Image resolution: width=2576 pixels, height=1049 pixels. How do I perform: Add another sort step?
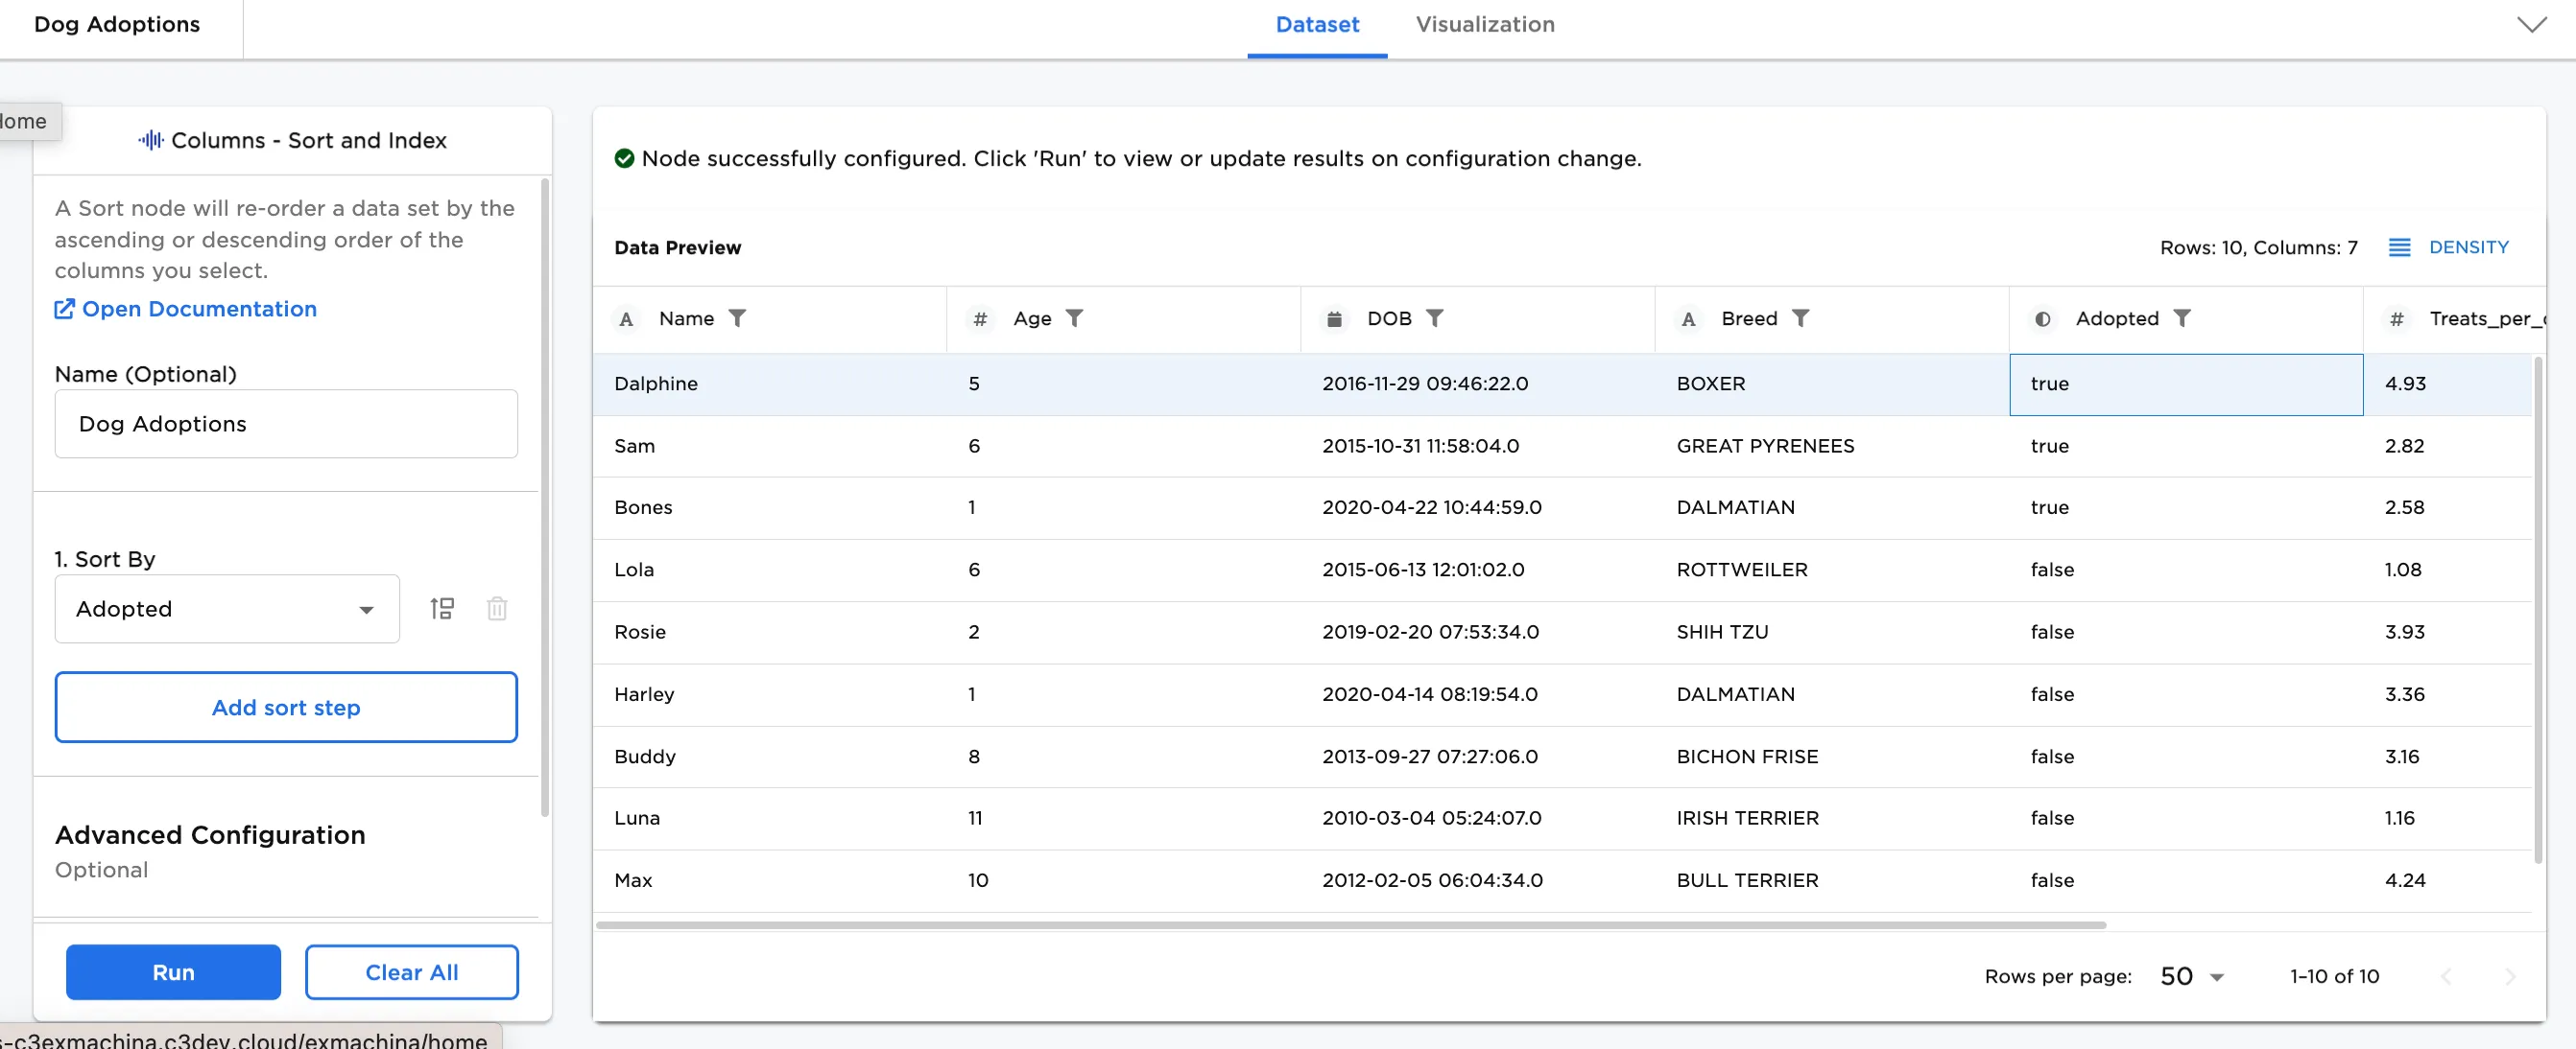pos(285,707)
